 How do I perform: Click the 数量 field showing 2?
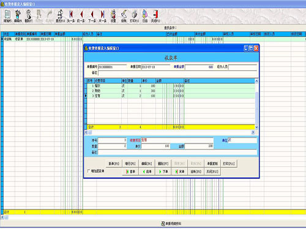point(113,146)
